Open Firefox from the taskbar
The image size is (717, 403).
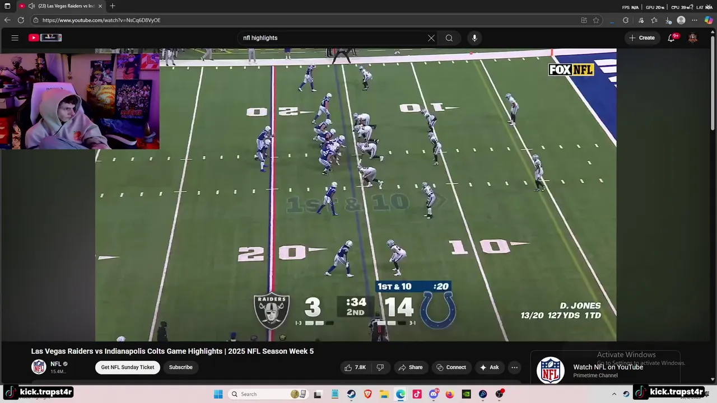tap(450, 394)
